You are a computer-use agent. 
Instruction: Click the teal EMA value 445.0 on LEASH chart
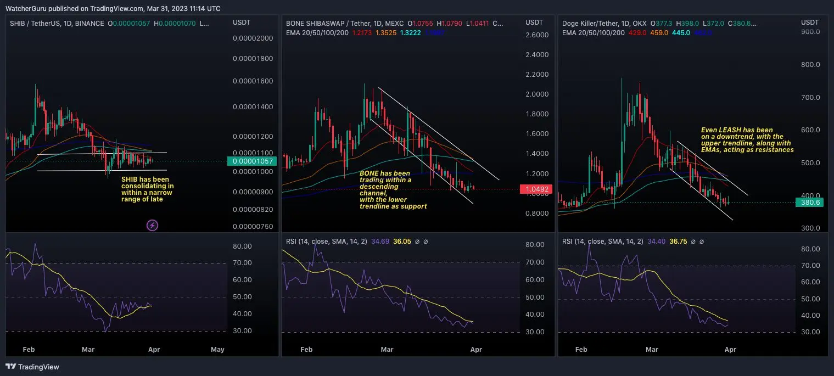(x=681, y=33)
